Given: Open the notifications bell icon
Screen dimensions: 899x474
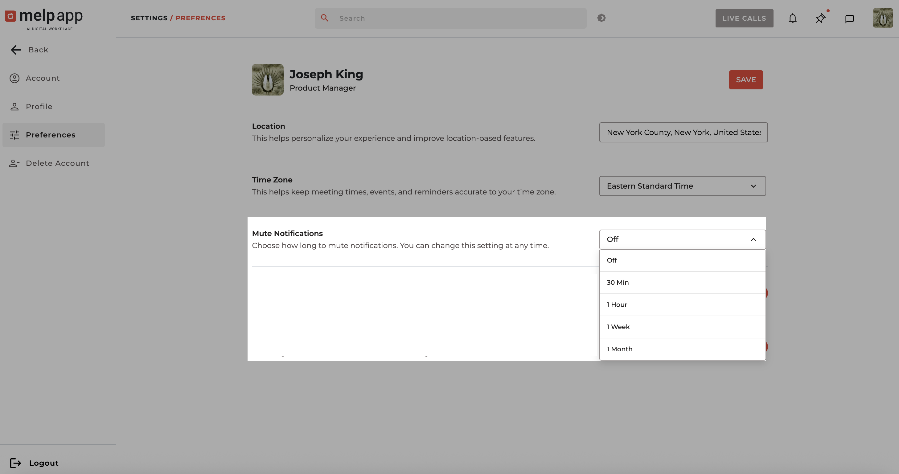Looking at the screenshot, I should 793,18.
